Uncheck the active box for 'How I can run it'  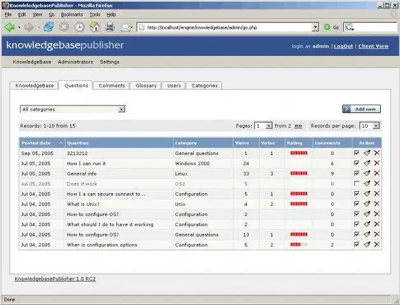[357, 163]
